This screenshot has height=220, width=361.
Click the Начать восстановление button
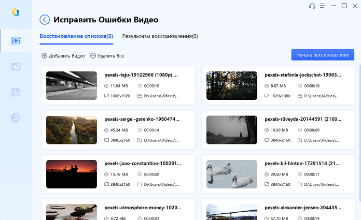coord(323,55)
